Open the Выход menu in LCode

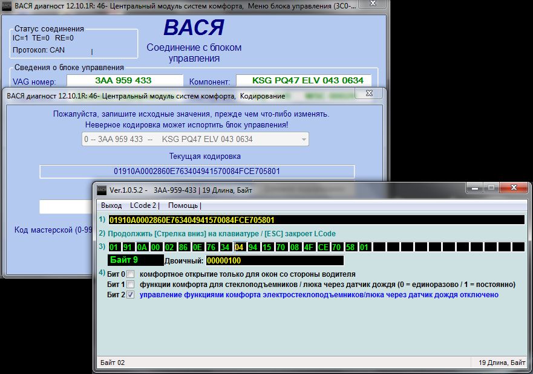[x=111, y=205]
